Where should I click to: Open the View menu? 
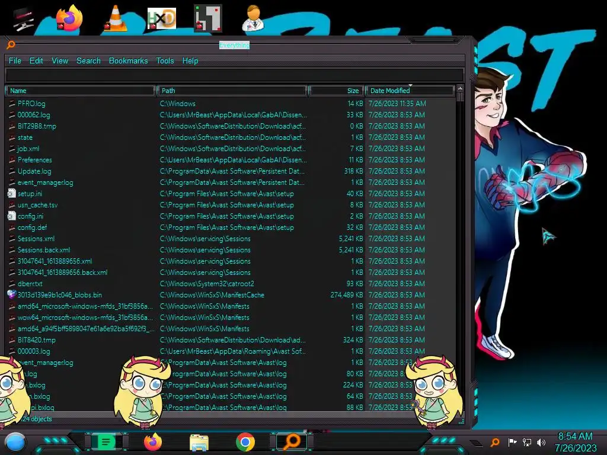coord(60,61)
